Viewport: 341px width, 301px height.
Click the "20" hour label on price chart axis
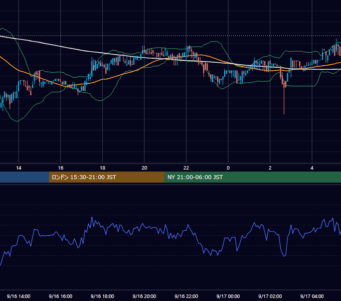point(144,168)
